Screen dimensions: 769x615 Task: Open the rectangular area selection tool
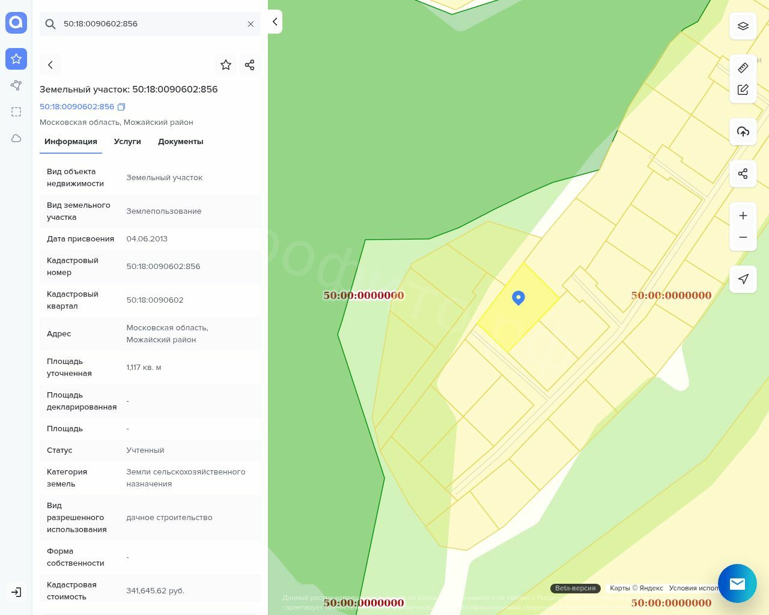coord(16,112)
